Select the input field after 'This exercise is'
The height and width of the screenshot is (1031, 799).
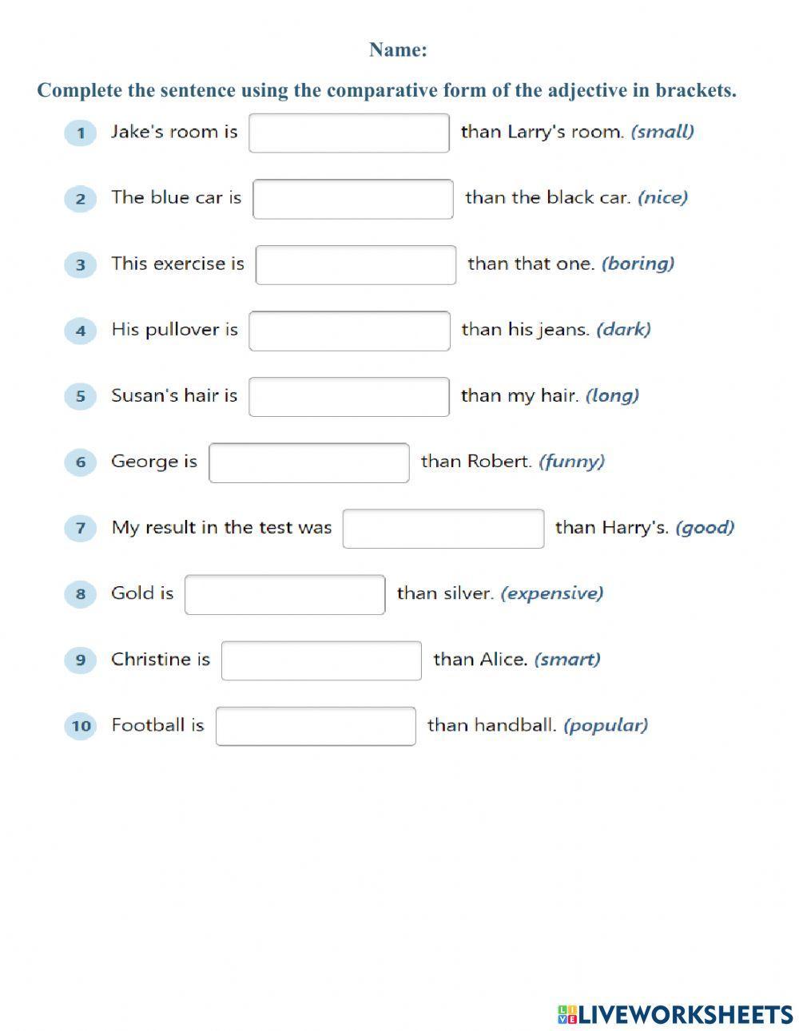(356, 265)
